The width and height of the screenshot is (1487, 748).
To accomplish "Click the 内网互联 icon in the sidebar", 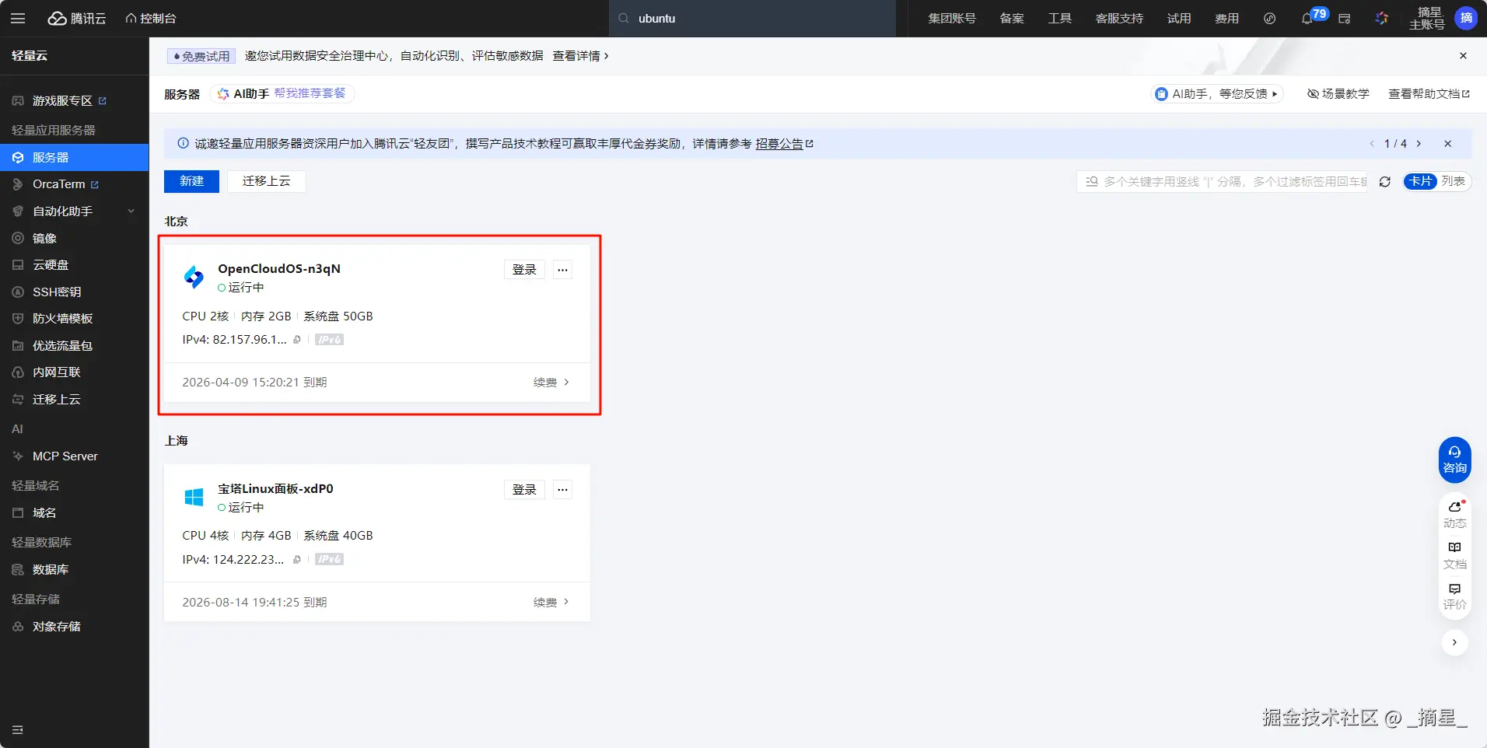I will (18, 372).
